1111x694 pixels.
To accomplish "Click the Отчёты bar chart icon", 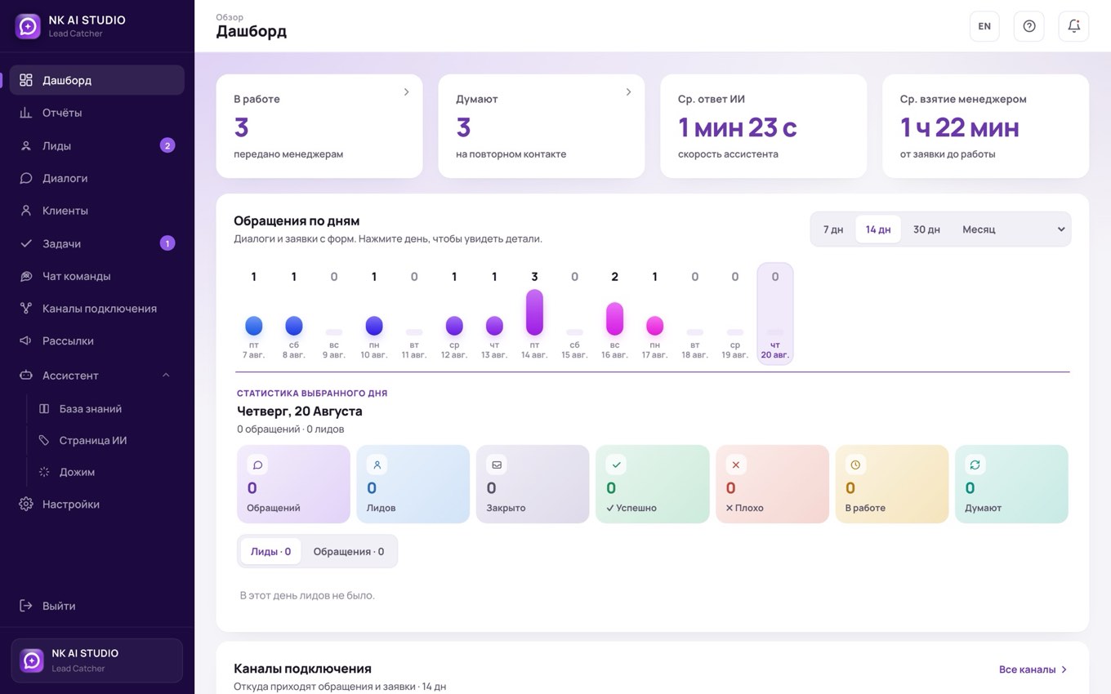I will click(26, 113).
